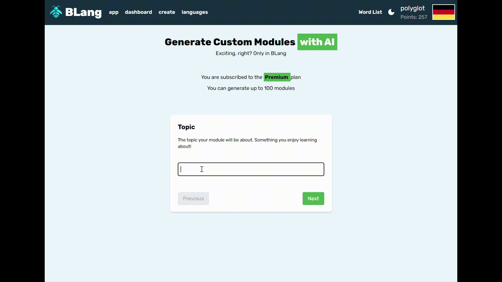This screenshot has width=502, height=282.
Task: Click the BLang bee logo icon
Action: pyautogui.click(x=56, y=12)
